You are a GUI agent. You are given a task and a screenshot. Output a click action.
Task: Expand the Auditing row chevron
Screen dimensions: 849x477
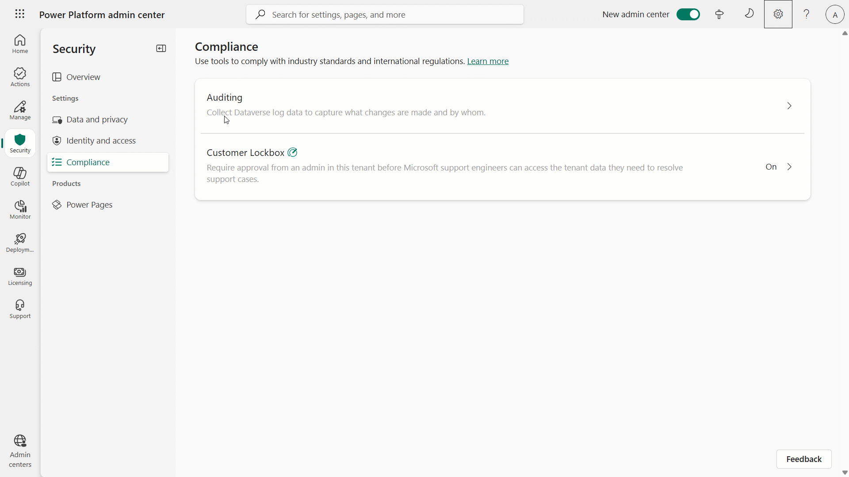pyautogui.click(x=789, y=106)
